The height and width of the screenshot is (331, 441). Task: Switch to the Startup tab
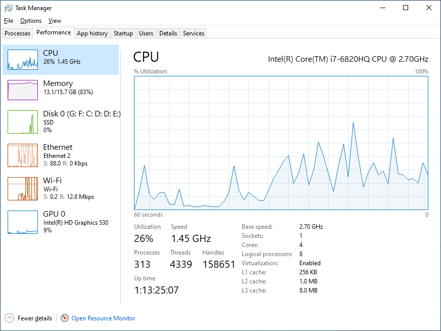[123, 33]
